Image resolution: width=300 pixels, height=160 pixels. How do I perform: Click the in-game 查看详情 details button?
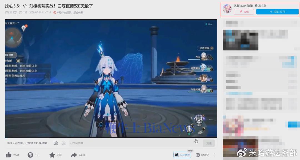(x=11, y=55)
